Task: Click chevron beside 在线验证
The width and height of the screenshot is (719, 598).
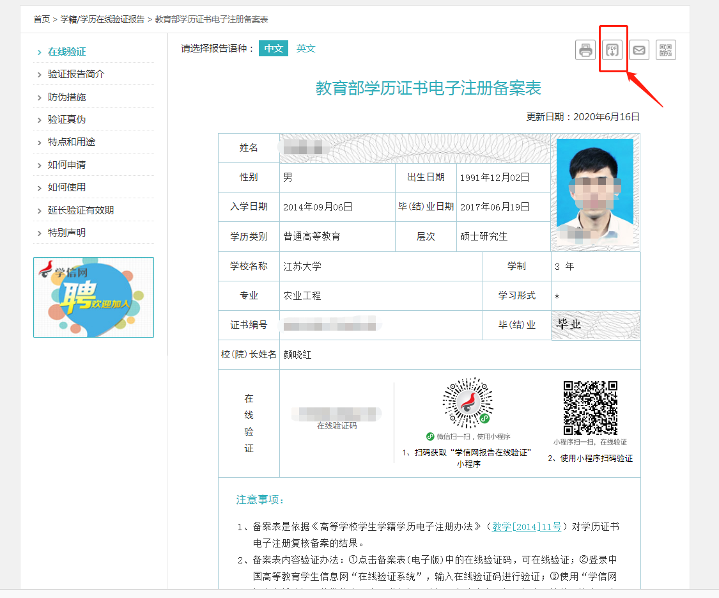Action: click(x=40, y=52)
